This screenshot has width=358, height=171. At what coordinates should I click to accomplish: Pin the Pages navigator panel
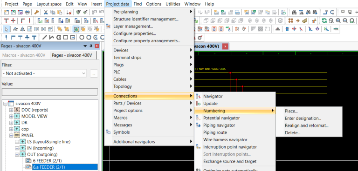(x=91, y=46)
